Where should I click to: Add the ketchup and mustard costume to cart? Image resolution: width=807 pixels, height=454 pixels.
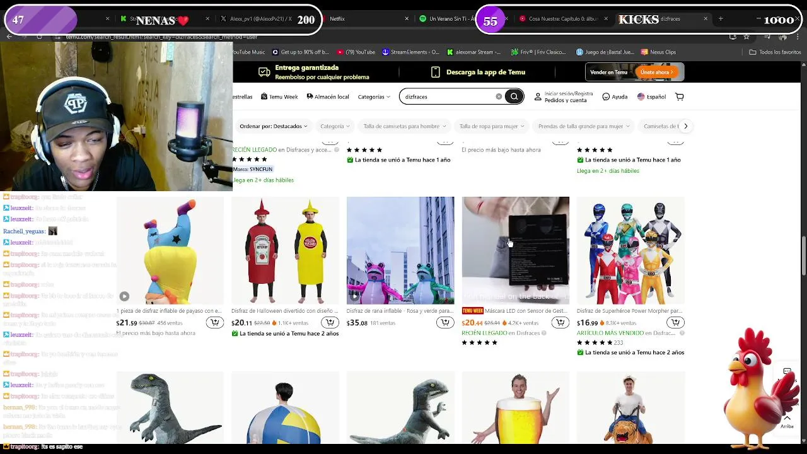(x=330, y=323)
